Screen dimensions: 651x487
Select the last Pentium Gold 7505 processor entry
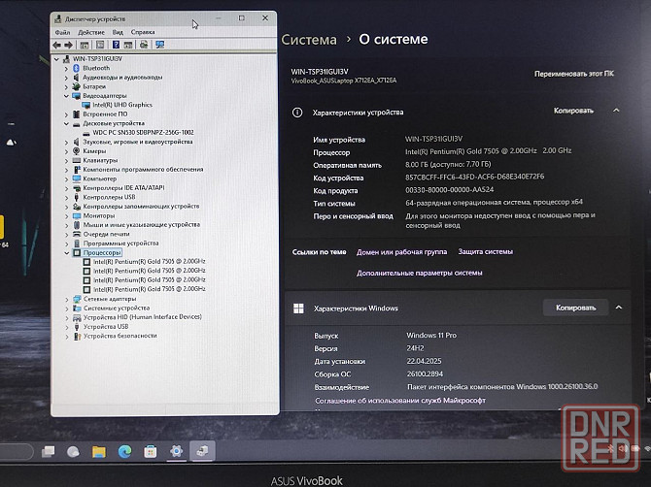pos(149,289)
